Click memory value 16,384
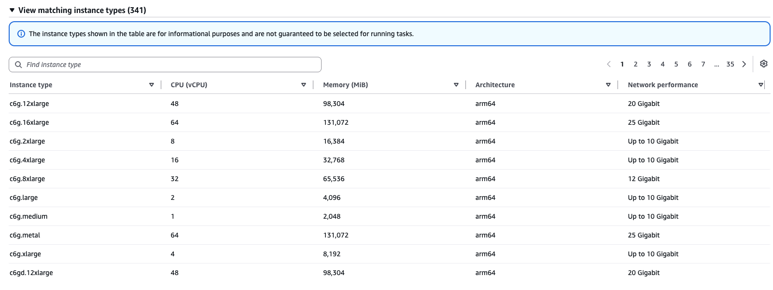Image resolution: width=773 pixels, height=290 pixels. pos(334,141)
